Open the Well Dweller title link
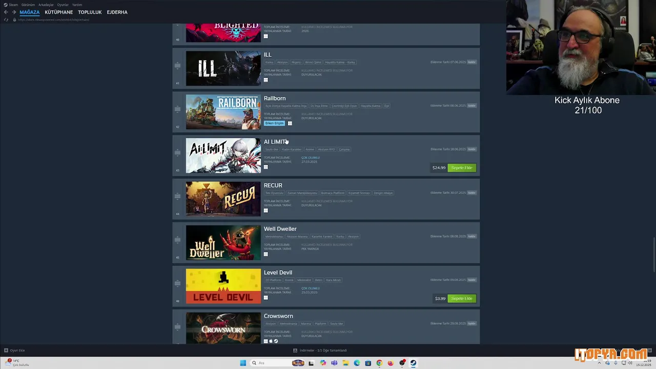Screen dimensions: 656x369 (x=280, y=229)
